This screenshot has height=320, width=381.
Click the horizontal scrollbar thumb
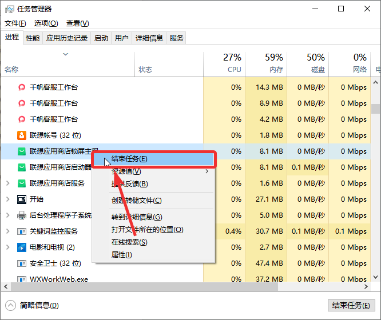[144, 287]
